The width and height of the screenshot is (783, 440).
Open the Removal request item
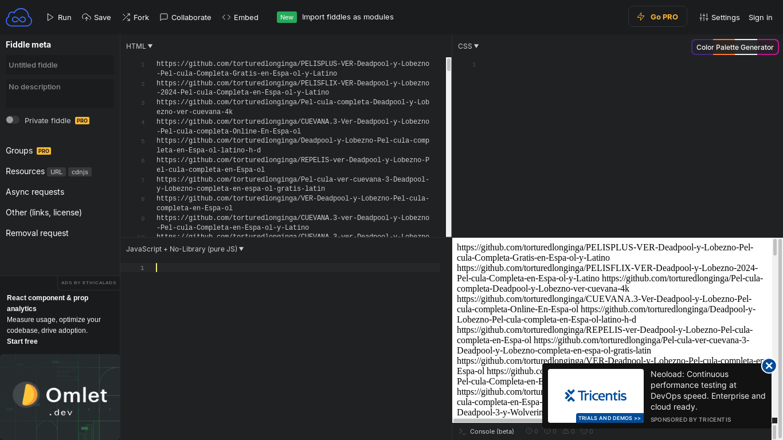tap(37, 233)
